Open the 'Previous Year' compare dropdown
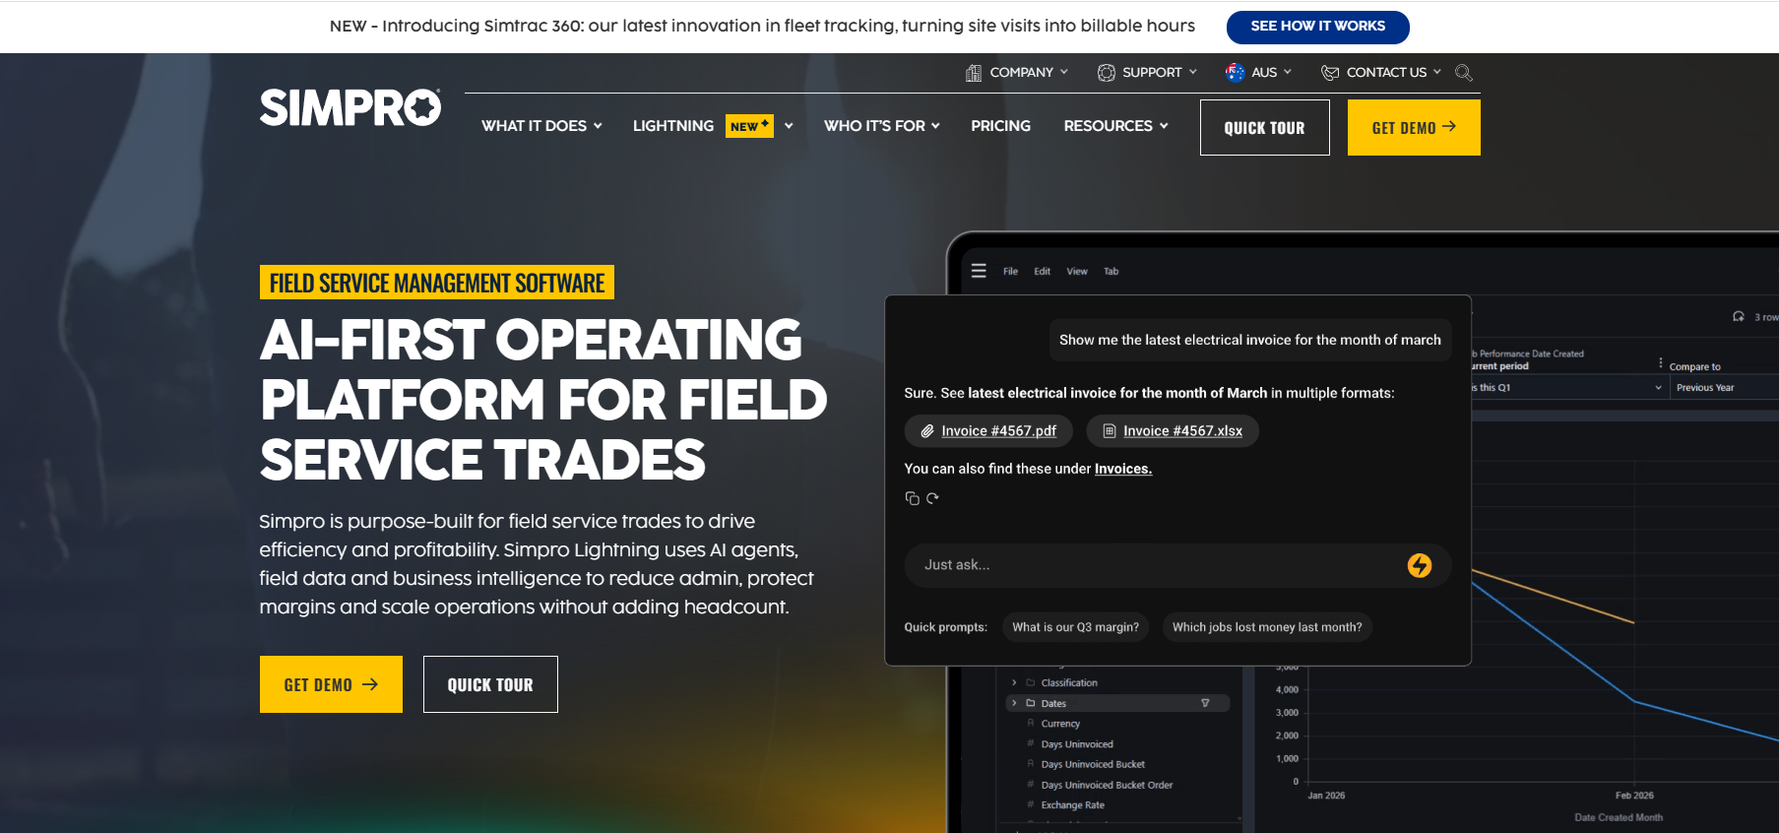Image resolution: width=1779 pixels, height=833 pixels. point(1724,388)
